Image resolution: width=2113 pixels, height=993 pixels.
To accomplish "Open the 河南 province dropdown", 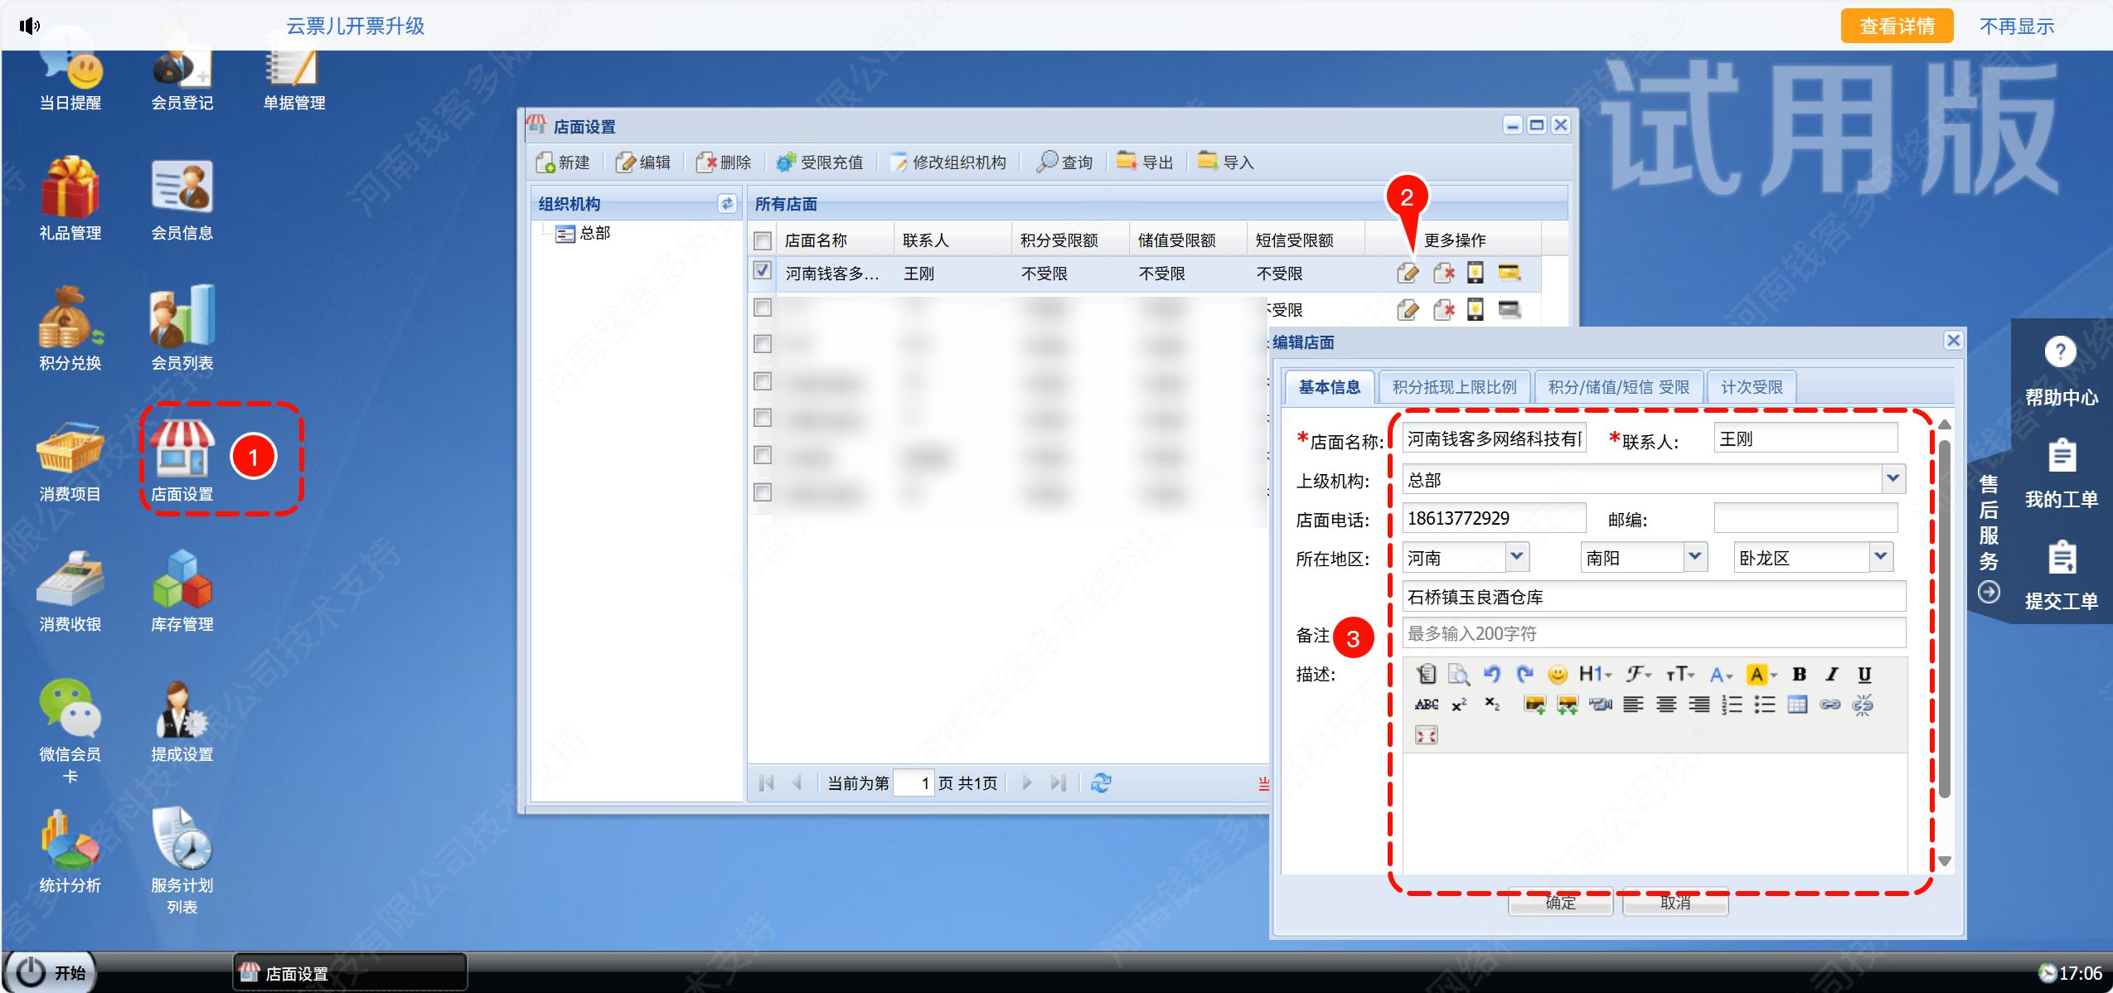I will click(x=1517, y=557).
